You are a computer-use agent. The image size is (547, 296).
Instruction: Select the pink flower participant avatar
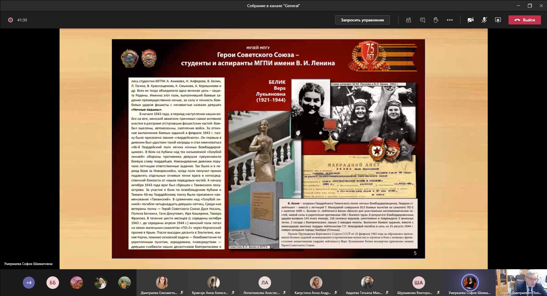point(77,283)
